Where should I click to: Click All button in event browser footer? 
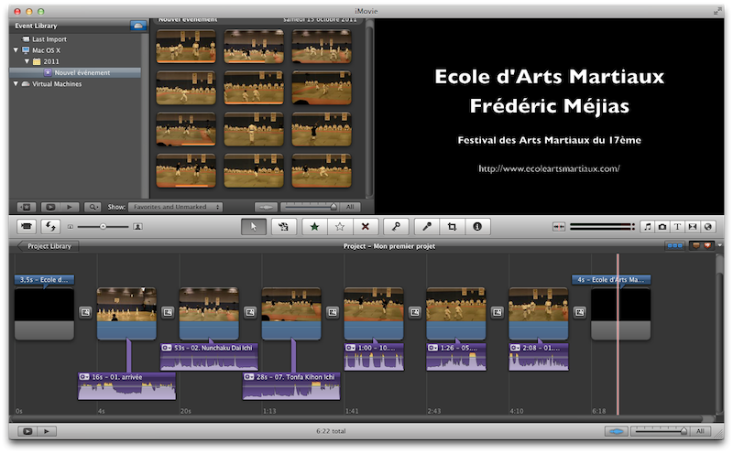pyautogui.click(x=350, y=207)
